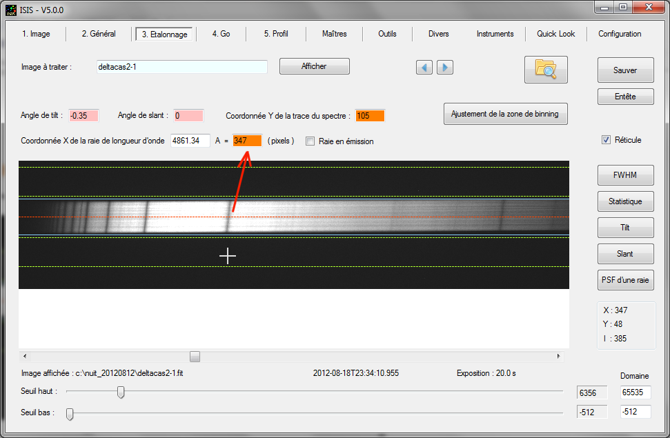The height and width of the screenshot is (438, 670).
Task: Click the ISIS application icon in title bar
Action: point(10,10)
